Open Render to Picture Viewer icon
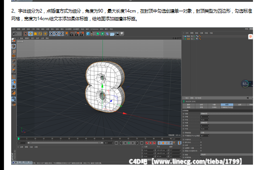The width and height of the screenshot is (257, 170). [x=77, y=34]
